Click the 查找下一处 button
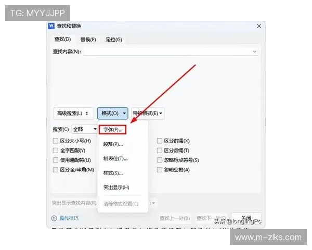This screenshot has height=250, width=312. click(211, 218)
